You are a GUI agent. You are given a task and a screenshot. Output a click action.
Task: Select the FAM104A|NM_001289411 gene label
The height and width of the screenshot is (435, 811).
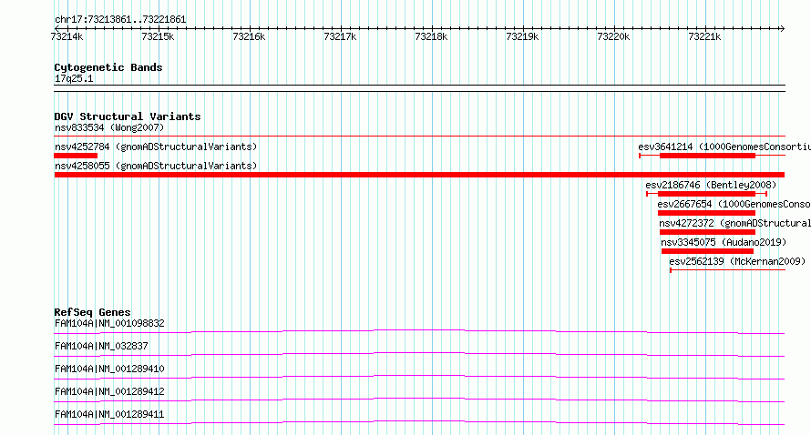tap(109, 414)
